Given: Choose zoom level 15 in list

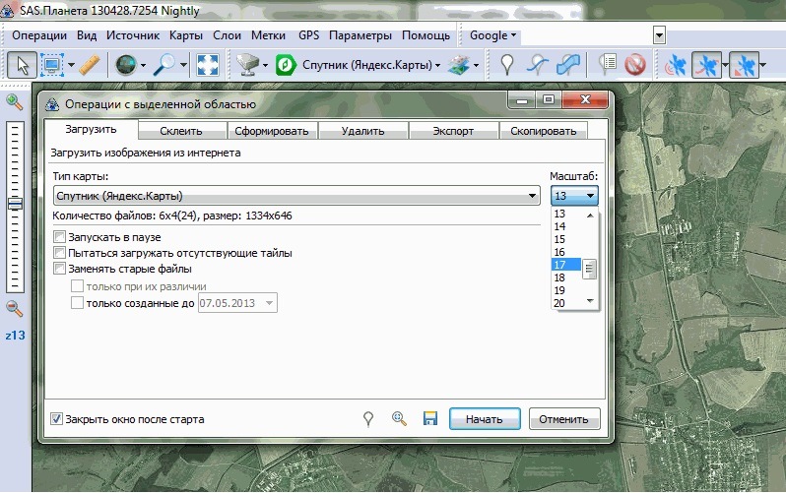Looking at the screenshot, I should pos(566,239).
